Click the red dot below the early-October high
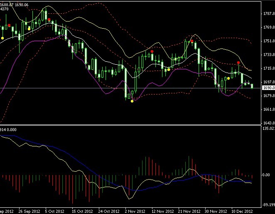Screen dimensions: 275x214 [x=49, y=19]
